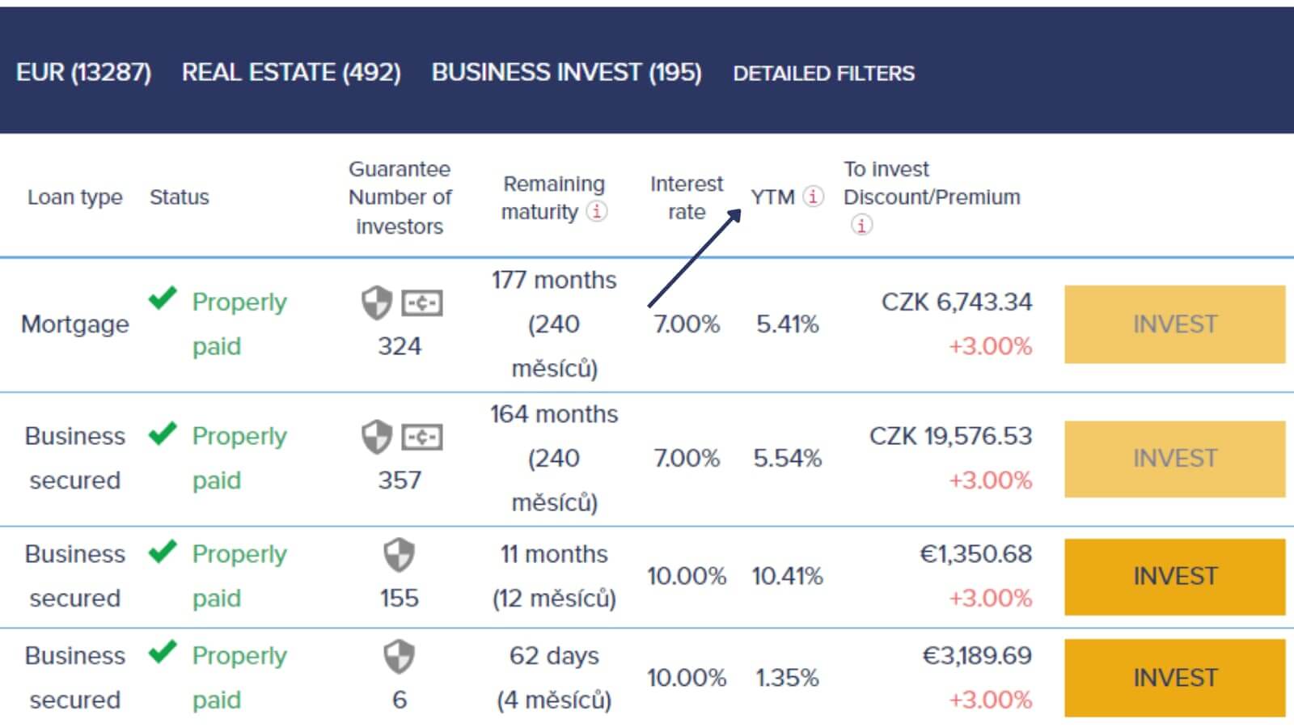Click the guarantee shield icon in Mortgage row
Screen dimensions: 1294x728
tap(376, 303)
